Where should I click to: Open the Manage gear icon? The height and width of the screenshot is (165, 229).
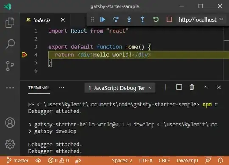(10, 144)
